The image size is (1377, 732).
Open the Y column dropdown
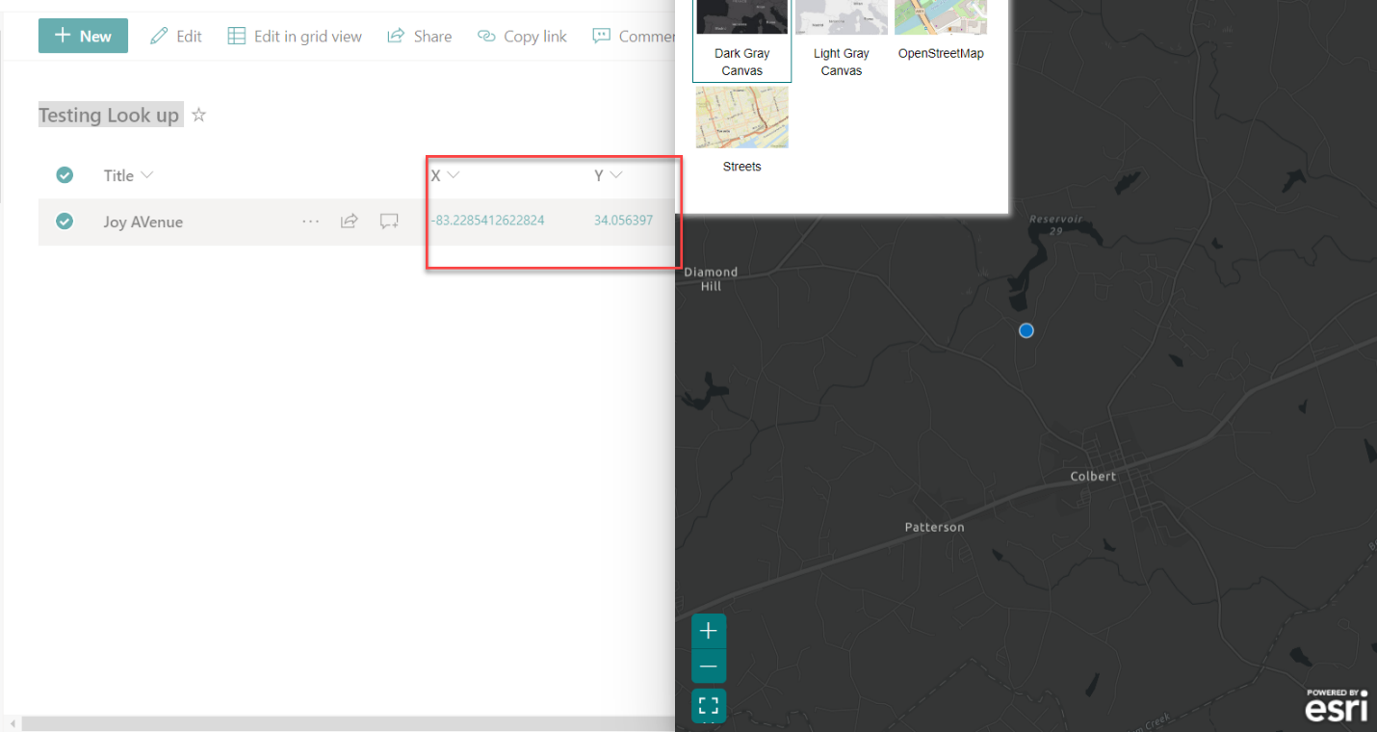[615, 175]
